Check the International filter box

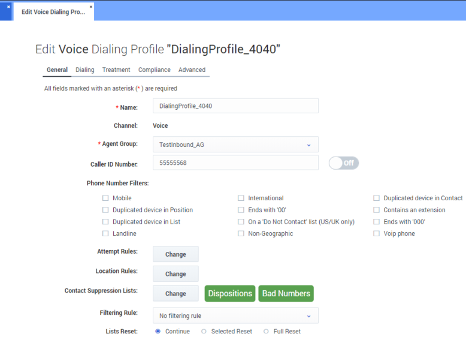tap(241, 198)
